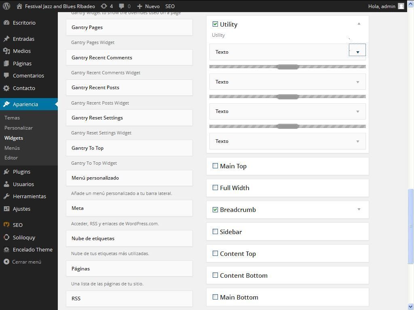
Task: Click the Festival Jazz and Blues RIbadeo link
Action: pyautogui.click(x=60, y=6)
